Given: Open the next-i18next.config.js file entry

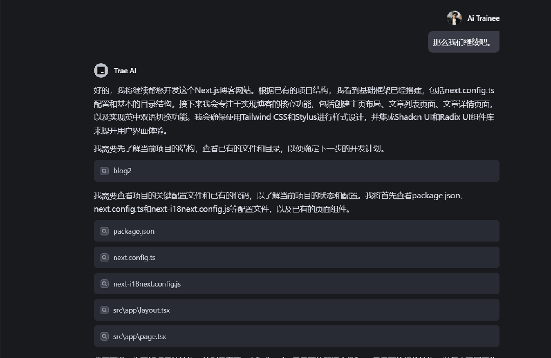Looking at the screenshot, I should [296, 283].
